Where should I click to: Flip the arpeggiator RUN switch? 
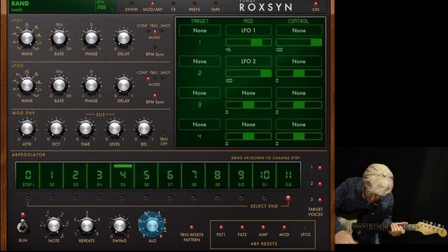pyautogui.click(x=22, y=227)
